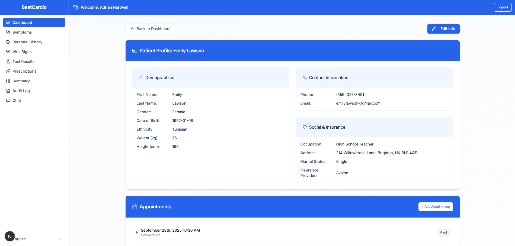Open the Audit Log section
The height and width of the screenshot is (246, 515).
[21, 90]
